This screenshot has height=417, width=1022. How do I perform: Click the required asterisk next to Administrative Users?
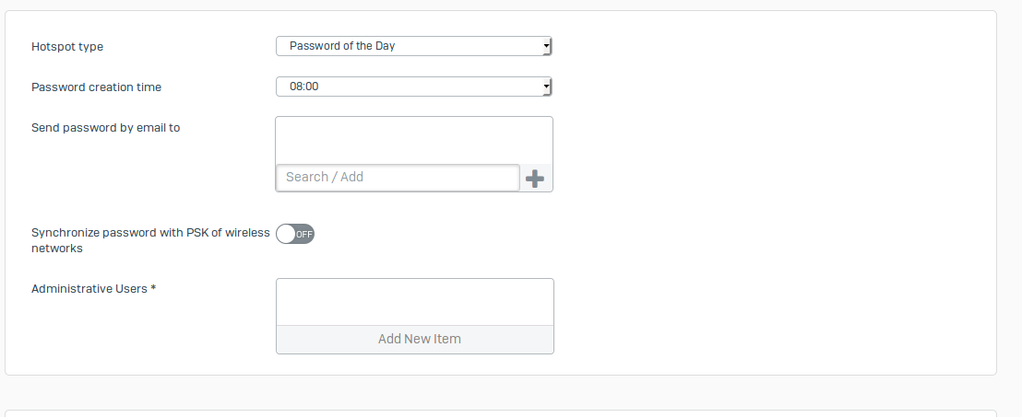tap(153, 288)
